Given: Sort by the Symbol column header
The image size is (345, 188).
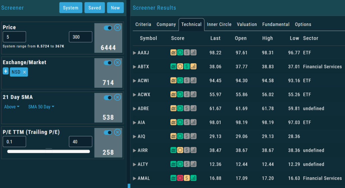Looking at the screenshot, I should click(x=148, y=38).
